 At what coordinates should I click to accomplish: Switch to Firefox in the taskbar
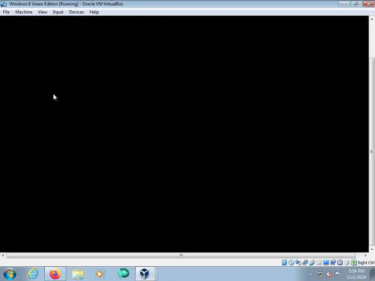(55, 274)
